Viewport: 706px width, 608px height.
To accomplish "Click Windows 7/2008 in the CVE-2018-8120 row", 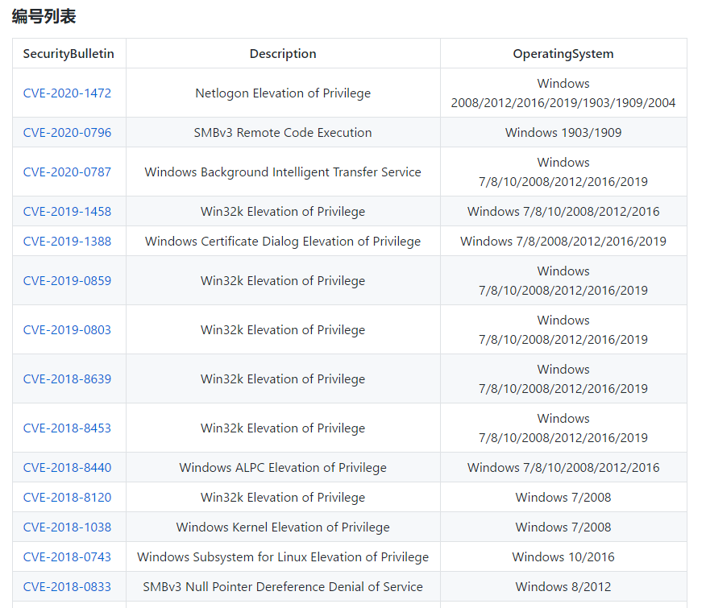I will tap(563, 498).
